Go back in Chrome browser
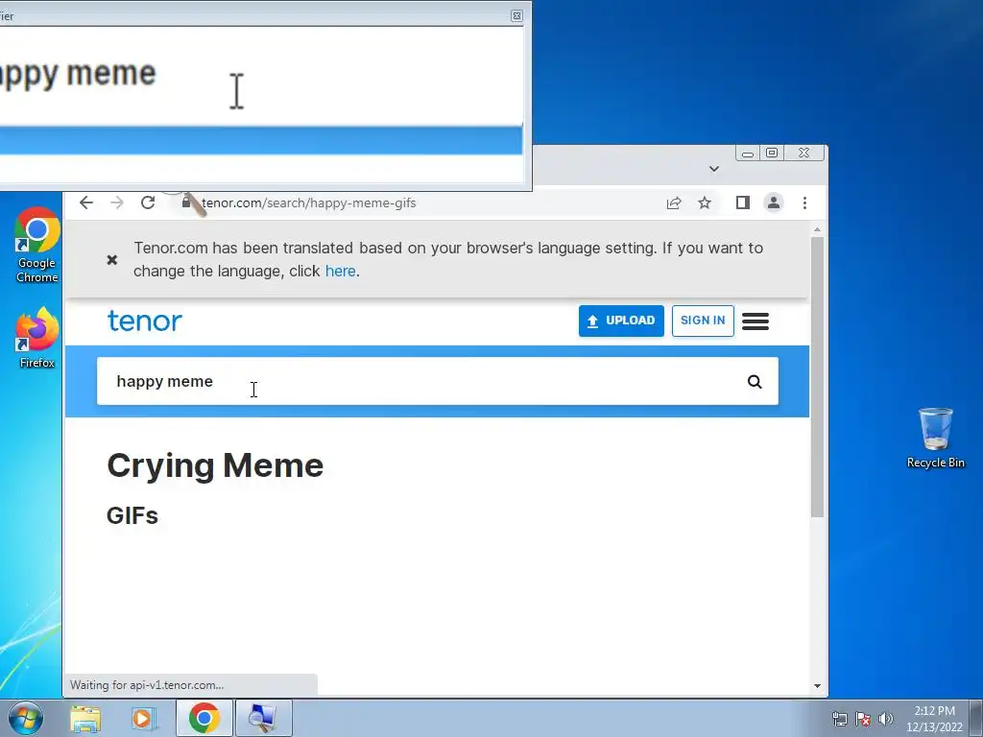 point(86,202)
